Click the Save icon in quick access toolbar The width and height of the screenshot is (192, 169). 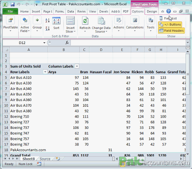coord(12,5)
